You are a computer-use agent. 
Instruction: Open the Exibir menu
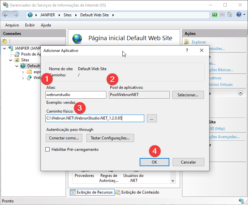[x=30, y=25]
